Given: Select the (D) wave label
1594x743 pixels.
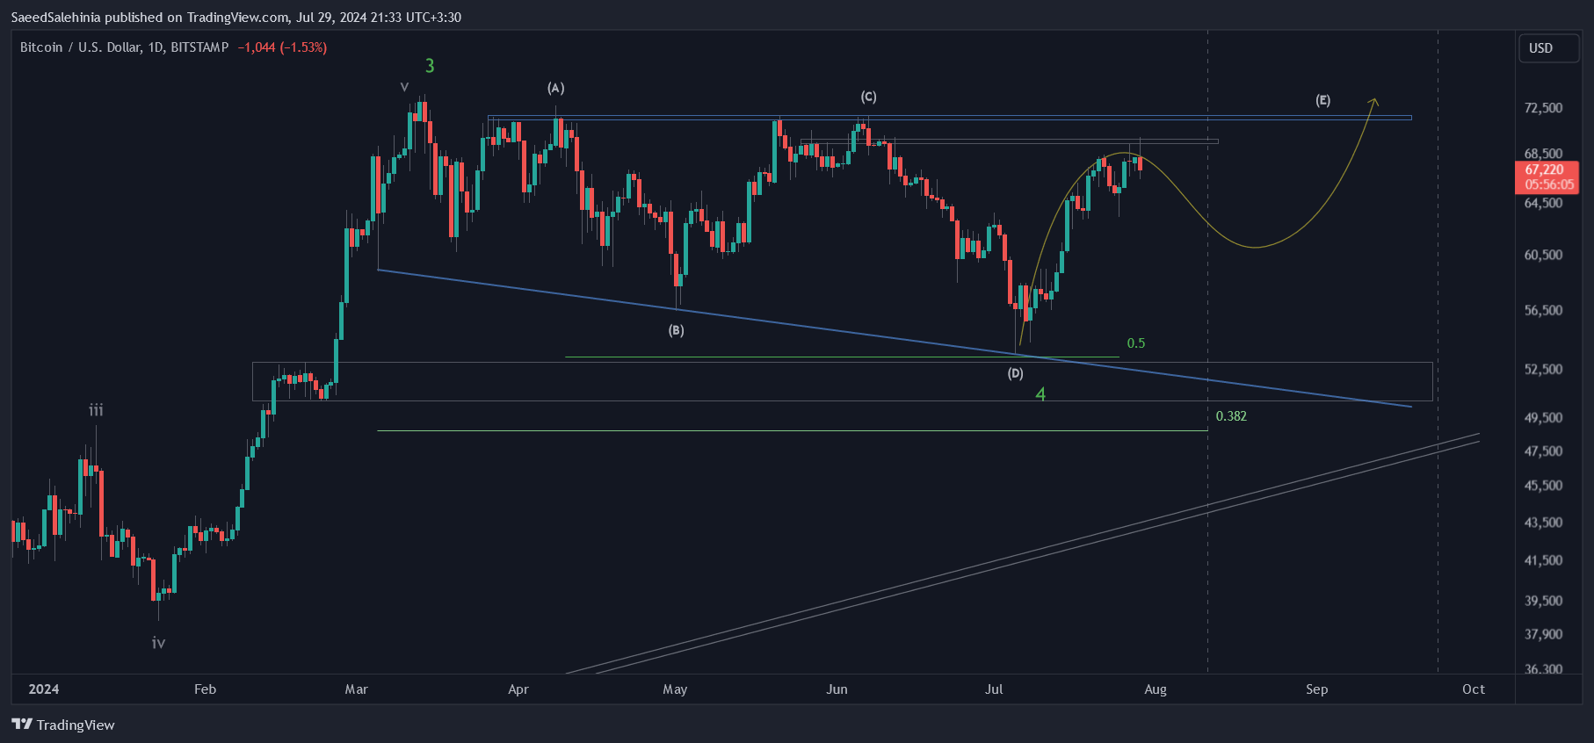Looking at the screenshot, I should click(1015, 373).
